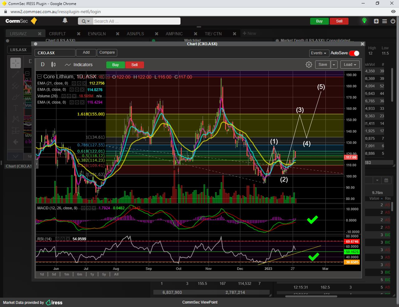Click the Compare button
Image resolution: width=399 pixels, height=307 pixels.
pos(107,52)
